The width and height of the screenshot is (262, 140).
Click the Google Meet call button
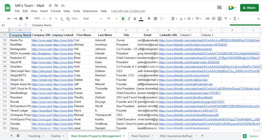pyautogui.click(x=232, y=8)
